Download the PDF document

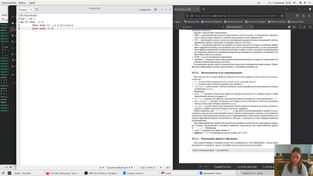pyautogui.click(x=294, y=27)
